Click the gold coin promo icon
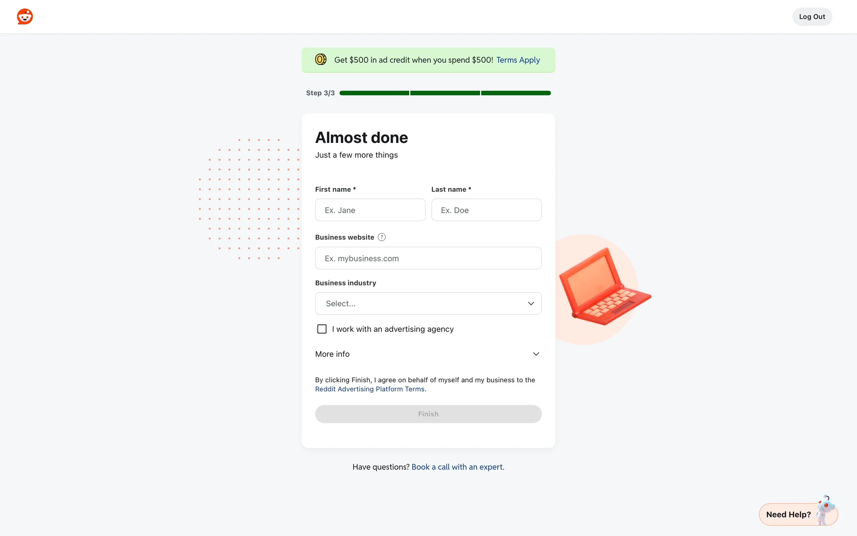 (320, 59)
